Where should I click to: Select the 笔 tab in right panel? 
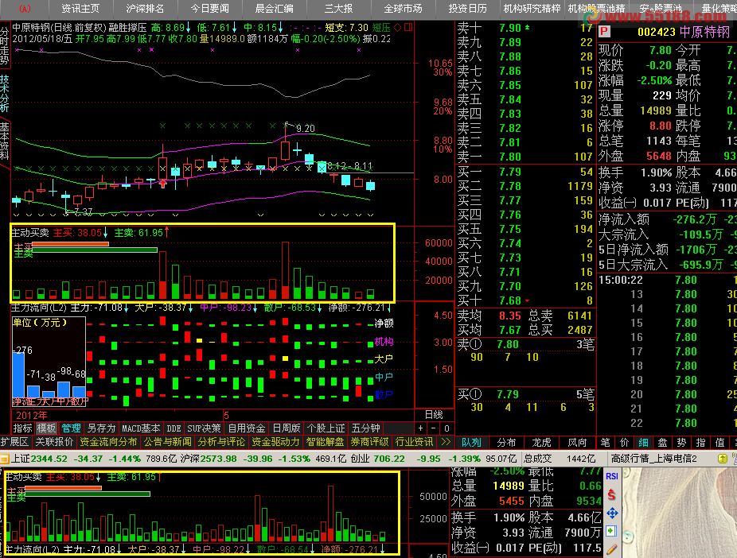[605, 442]
